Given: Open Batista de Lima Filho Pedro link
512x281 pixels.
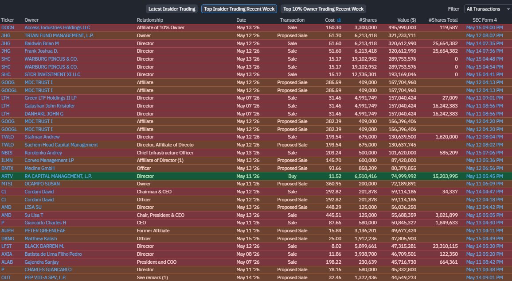Looking at the screenshot, I should 53,254.
